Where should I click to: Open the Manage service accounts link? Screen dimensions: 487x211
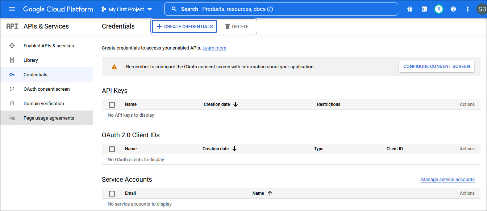pyautogui.click(x=448, y=179)
